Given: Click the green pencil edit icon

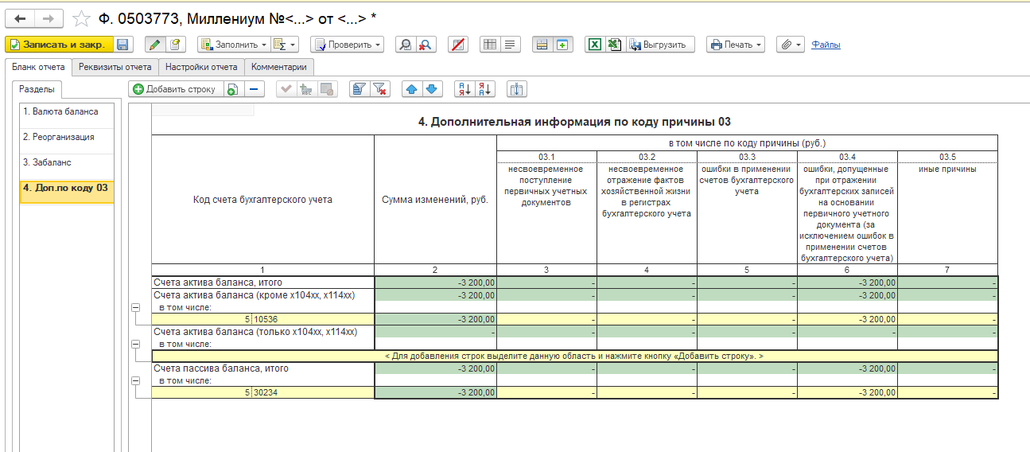Looking at the screenshot, I should (155, 45).
